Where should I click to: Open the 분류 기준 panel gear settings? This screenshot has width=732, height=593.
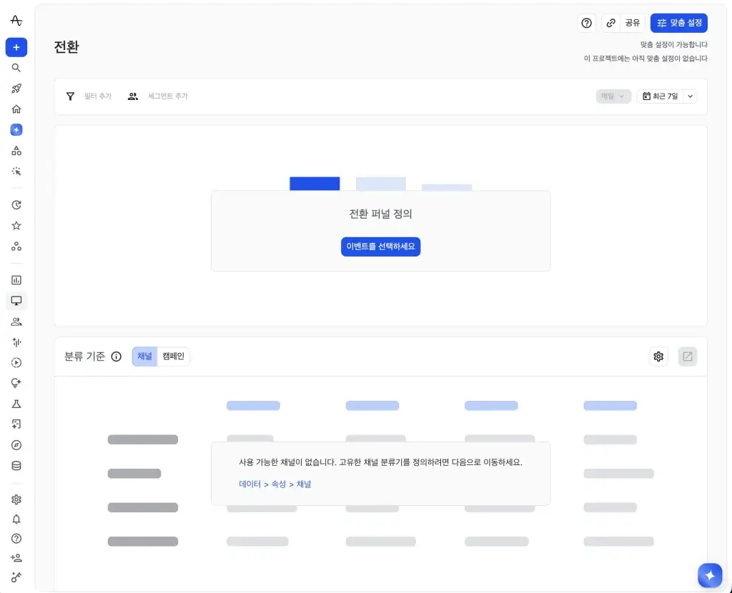point(658,357)
